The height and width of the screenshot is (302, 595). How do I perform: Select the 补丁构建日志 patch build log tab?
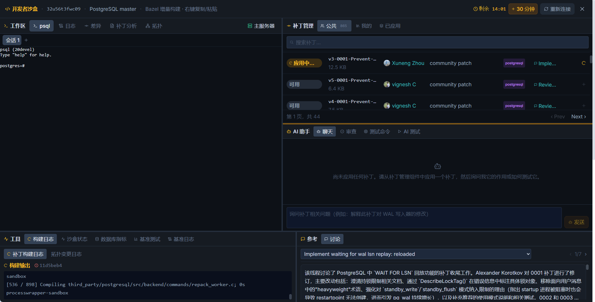pos(25,254)
